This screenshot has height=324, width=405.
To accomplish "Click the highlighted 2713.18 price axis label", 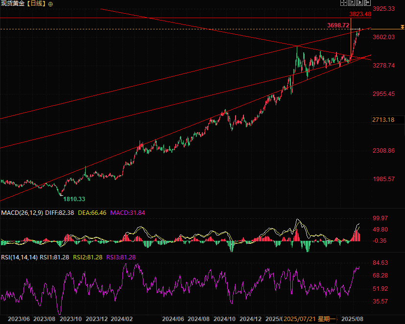I will [383, 119].
